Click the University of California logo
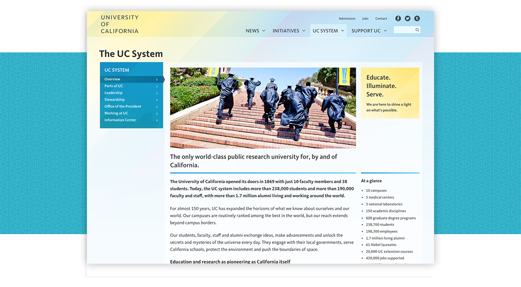This screenshot has height=287, width=521. point(120,24)
